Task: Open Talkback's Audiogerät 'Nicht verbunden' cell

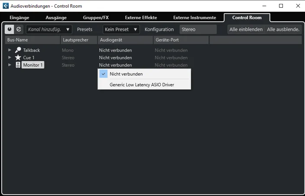Action: [115, 50]
